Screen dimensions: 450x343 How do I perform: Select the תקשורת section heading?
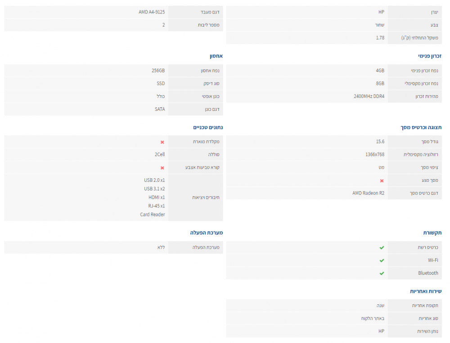432,233
